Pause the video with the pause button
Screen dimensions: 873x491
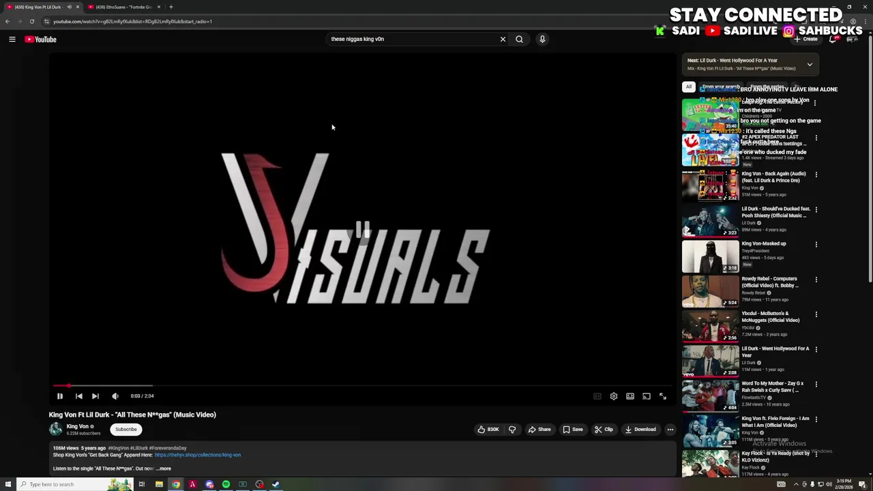pos(60,396)
